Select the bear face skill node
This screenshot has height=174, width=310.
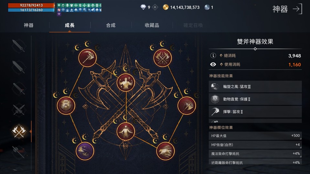coord(66,105)
